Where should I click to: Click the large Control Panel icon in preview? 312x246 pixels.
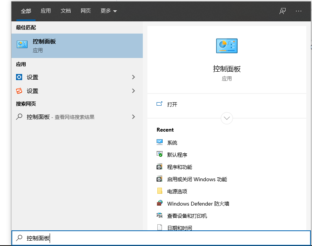(x=226, y=46)
